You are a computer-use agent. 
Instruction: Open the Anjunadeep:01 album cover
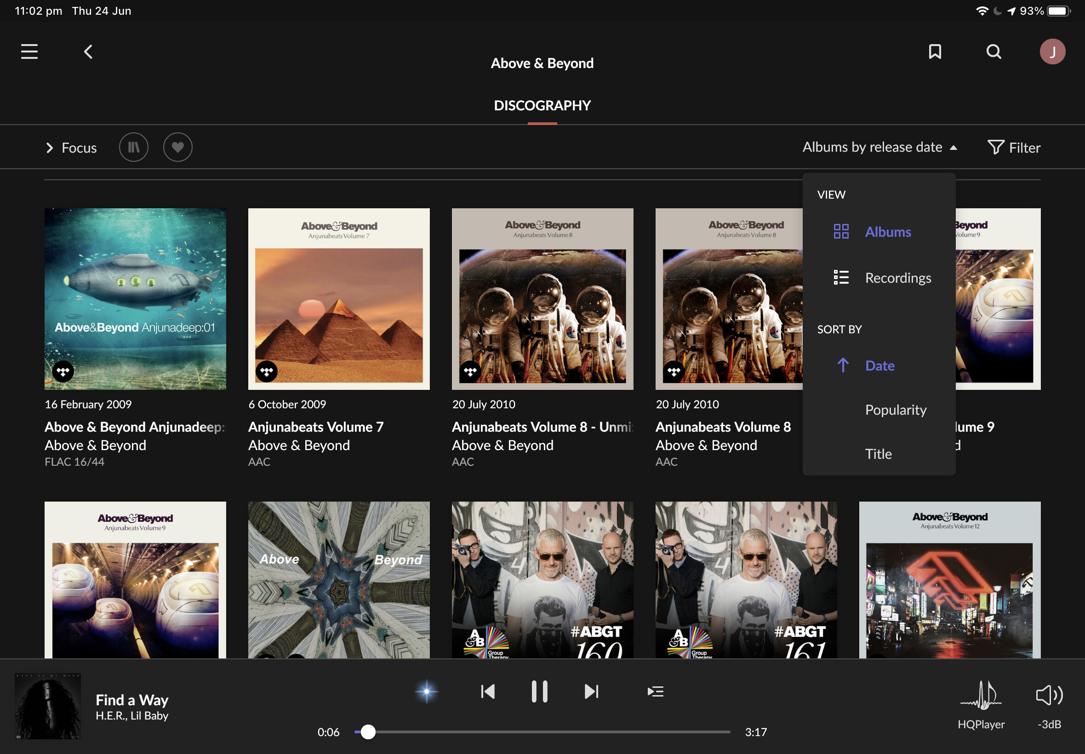(x=135, y=299)
